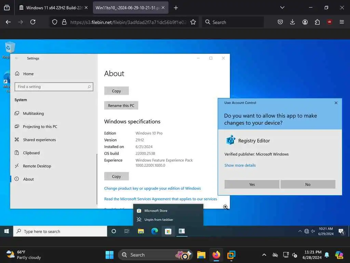This screenshot has width=350, height=263.
Task: Reload the page in Firefox
Action: coord(33,22)
